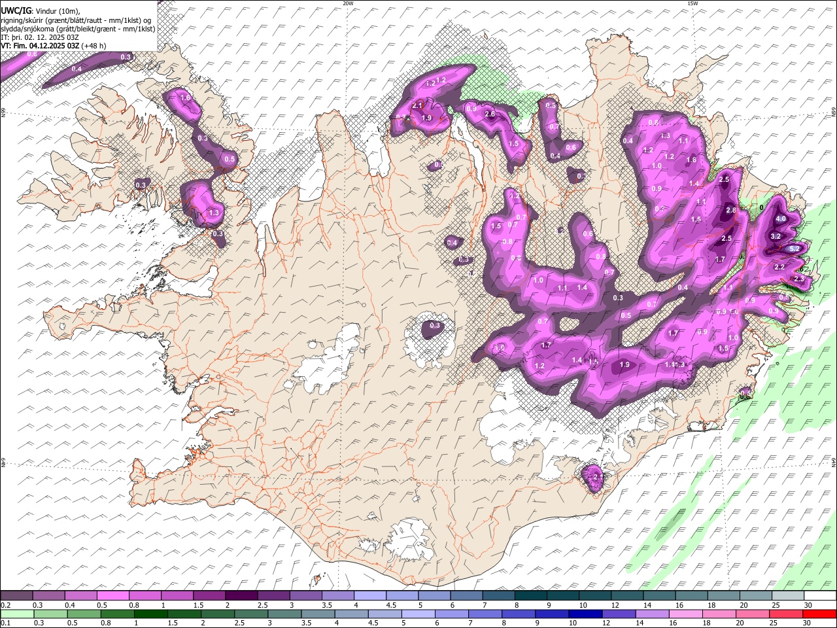Viewport: 837px width, 628px height.
Task: Click the darkest purple 2 snow swatch
Action: point(241,595)
